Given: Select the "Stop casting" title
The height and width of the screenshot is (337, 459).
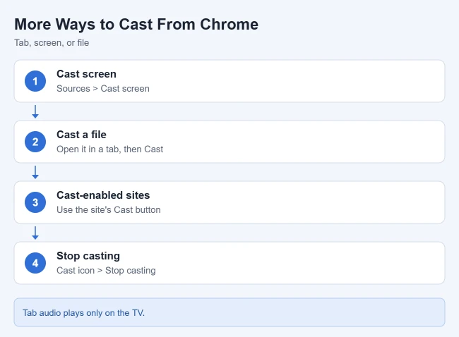Looking at the screenshot, I should click(88, 256).
